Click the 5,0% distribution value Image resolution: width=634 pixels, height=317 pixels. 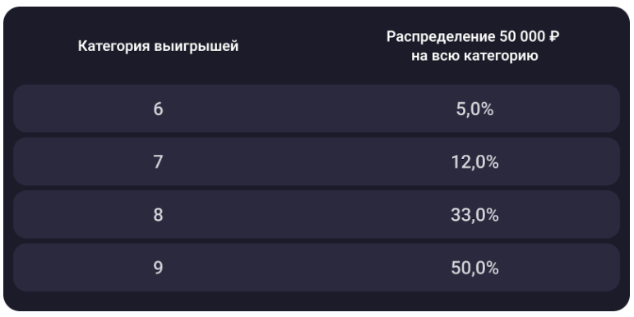coord(474,110)
